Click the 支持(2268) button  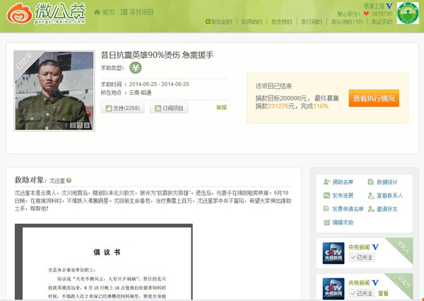[x=122, y=108]
